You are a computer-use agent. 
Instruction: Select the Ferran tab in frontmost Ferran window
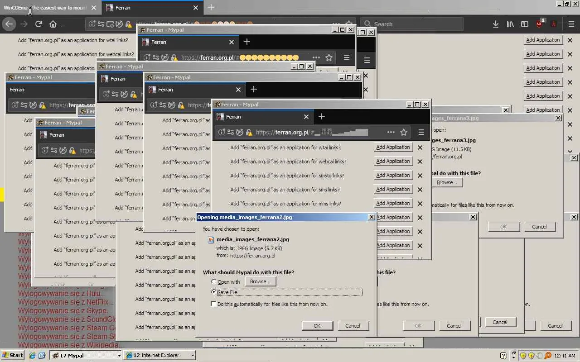pyautogui.click(x=263, y=117)
